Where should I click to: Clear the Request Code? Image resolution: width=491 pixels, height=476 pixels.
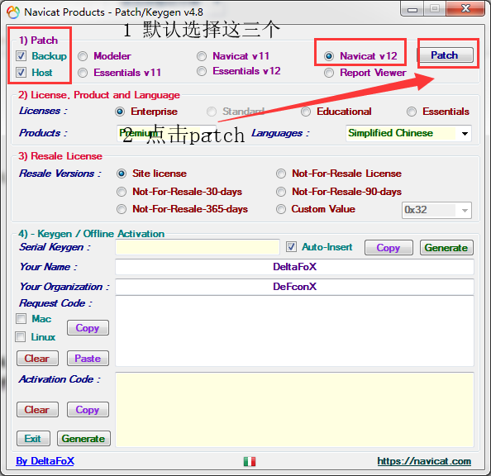37,359
